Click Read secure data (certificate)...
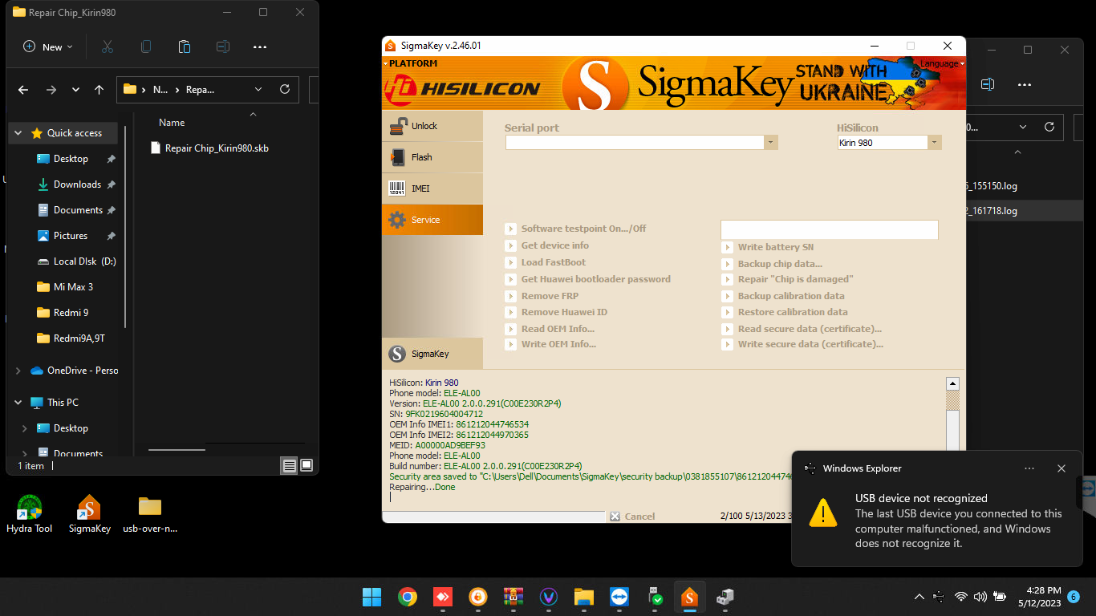The width and height of the screenshot is (1096, 616). pyautogui.click(x=802, y=329)
